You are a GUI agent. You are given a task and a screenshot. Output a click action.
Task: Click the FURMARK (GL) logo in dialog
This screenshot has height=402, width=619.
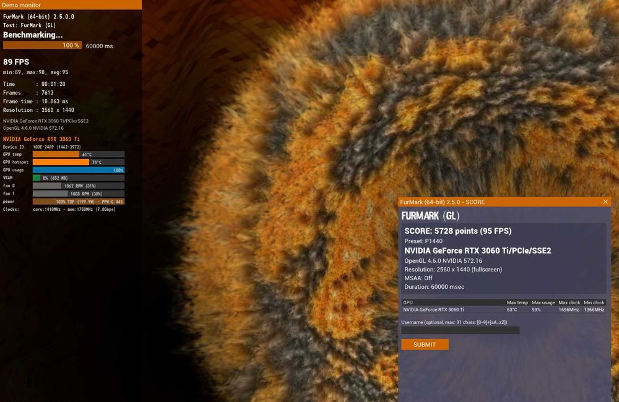(x=430, y=216)
